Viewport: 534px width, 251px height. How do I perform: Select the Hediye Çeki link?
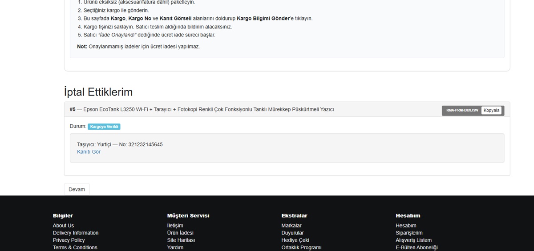point(295,240)
